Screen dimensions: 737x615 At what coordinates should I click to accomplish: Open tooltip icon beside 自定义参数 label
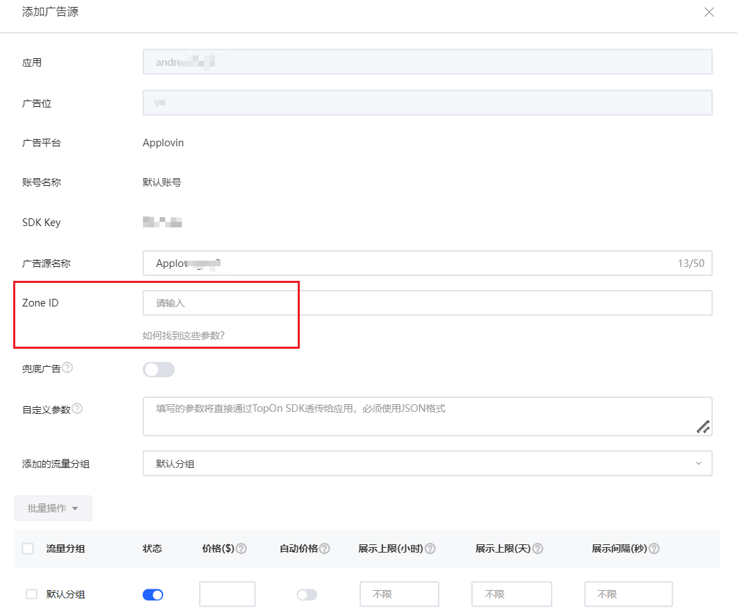(x=76, y=408)
